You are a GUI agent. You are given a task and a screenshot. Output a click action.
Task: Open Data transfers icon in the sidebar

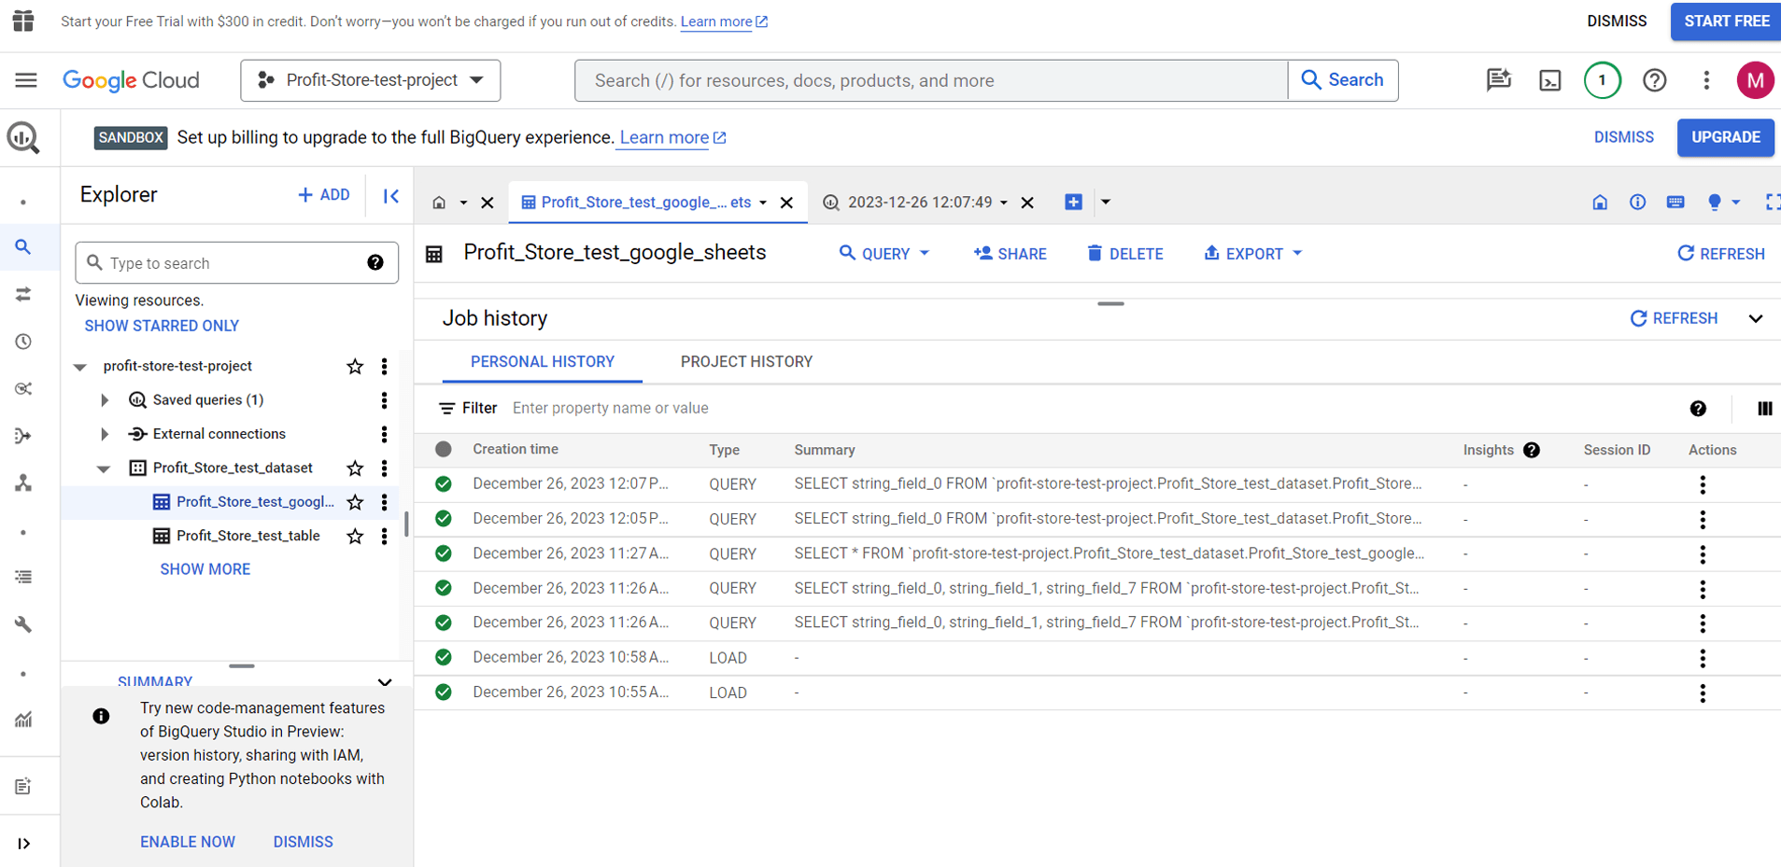[x=23, y=294]
